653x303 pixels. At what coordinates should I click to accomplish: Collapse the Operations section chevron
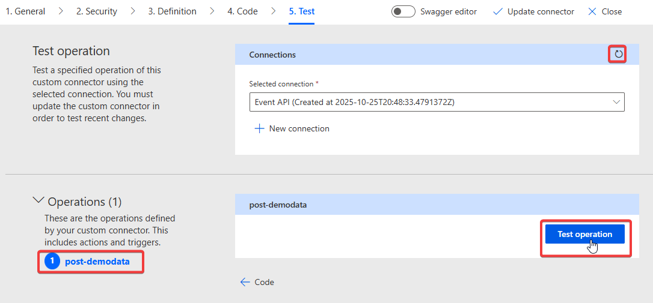click(38, 201)
